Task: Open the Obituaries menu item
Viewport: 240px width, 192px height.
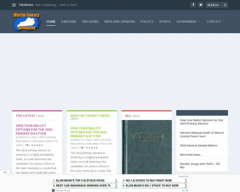Action: click(x=90, y=22)
